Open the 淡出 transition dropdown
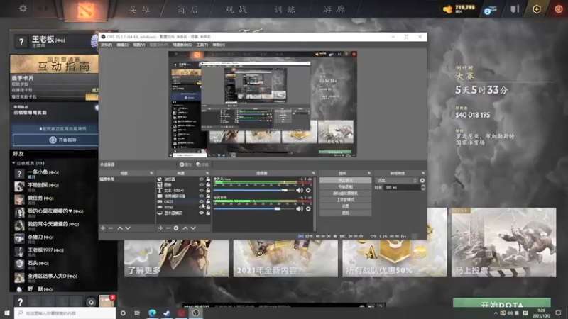This screenshot has height=319, width=568. [x=397, y=181]
